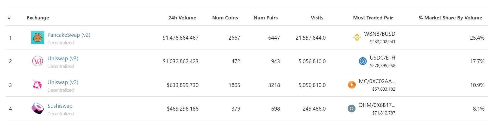This screenshot has width=493, height=123.
Task: Click the orange MC token icon
Action: (x=352, y=85)
